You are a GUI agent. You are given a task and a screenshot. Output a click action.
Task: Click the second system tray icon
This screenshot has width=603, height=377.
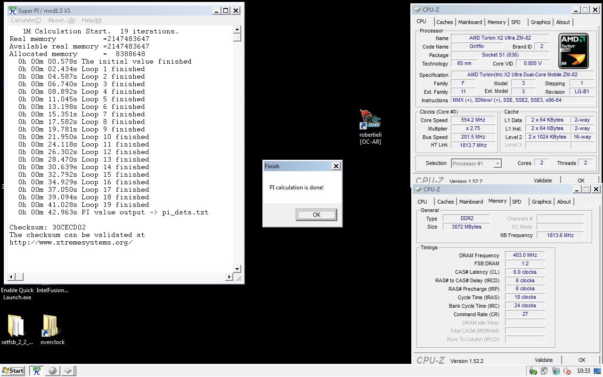(x=544, y=371)
